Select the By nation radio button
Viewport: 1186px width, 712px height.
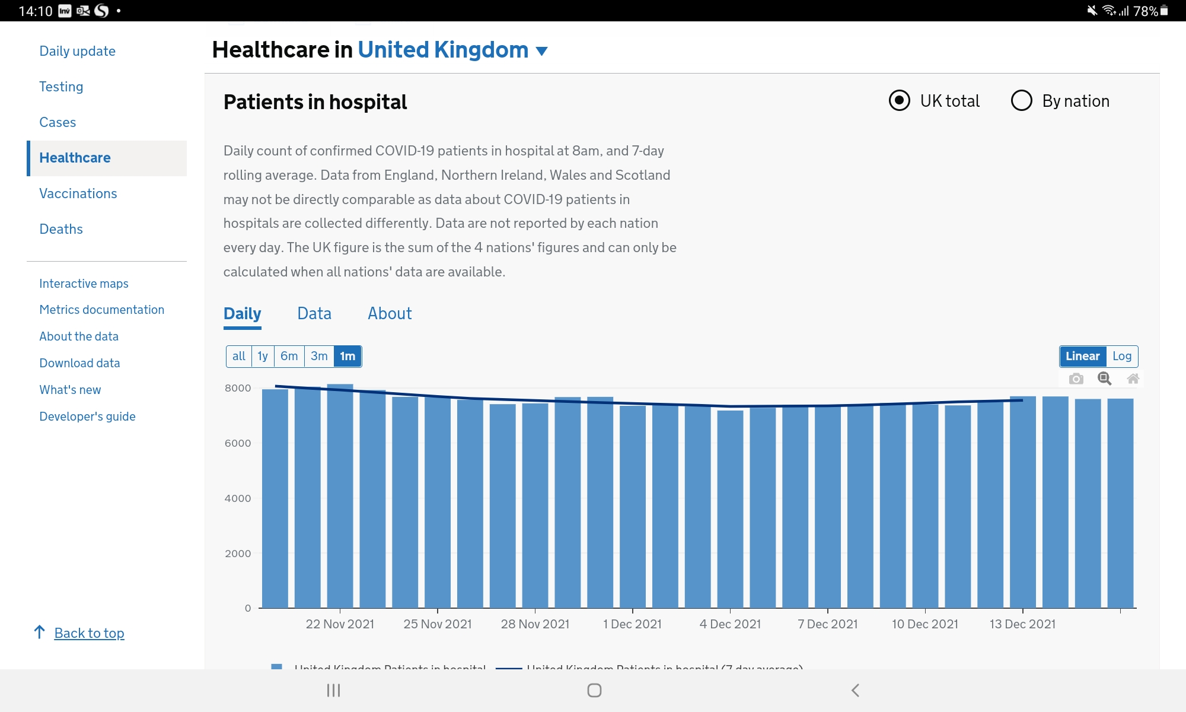[x=1021, y=101]
